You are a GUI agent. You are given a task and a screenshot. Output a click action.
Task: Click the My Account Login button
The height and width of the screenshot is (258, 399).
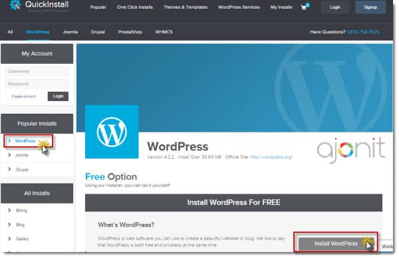pos(58,96)
